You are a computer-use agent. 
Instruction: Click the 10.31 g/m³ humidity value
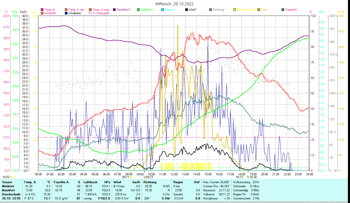pyautogui.click(x=61, y=198)
